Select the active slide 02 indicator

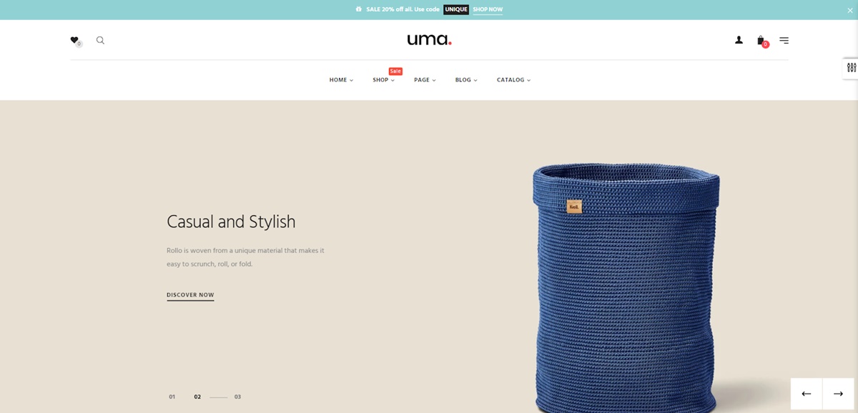click(x=197, y=397)
